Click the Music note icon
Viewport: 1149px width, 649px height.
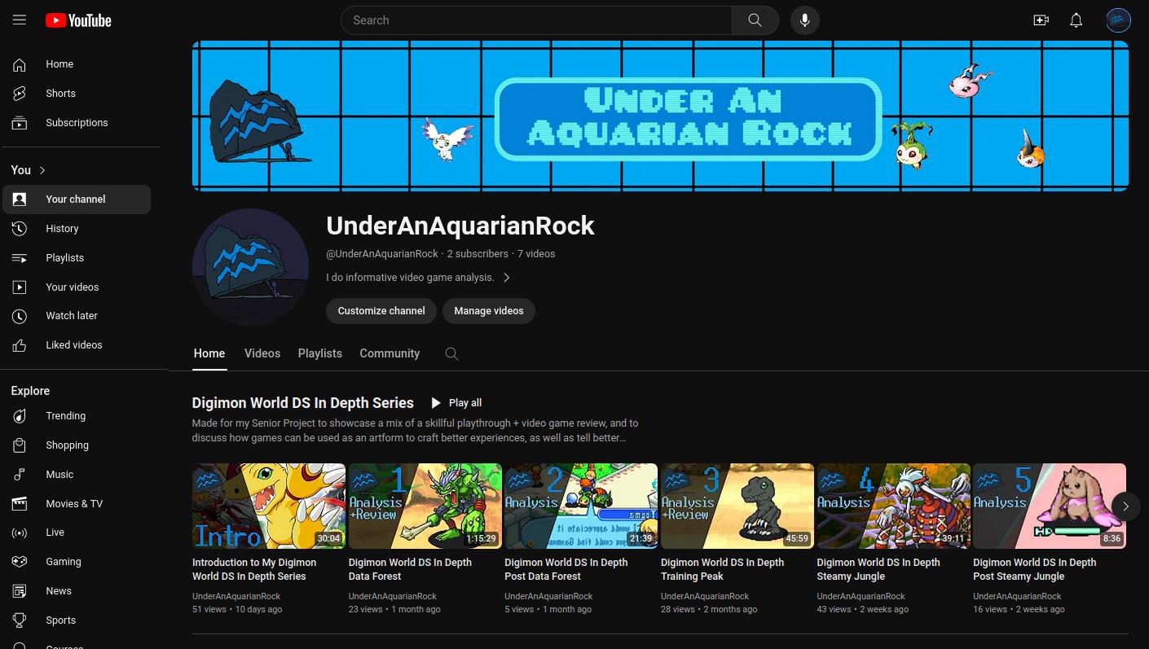[20, 475]
